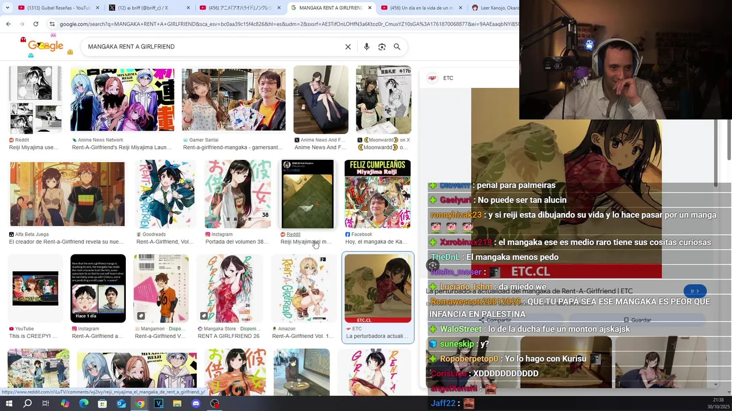Open site information icon in address bar
Viewport: 732px width, 411px height.
coord(52,24)
